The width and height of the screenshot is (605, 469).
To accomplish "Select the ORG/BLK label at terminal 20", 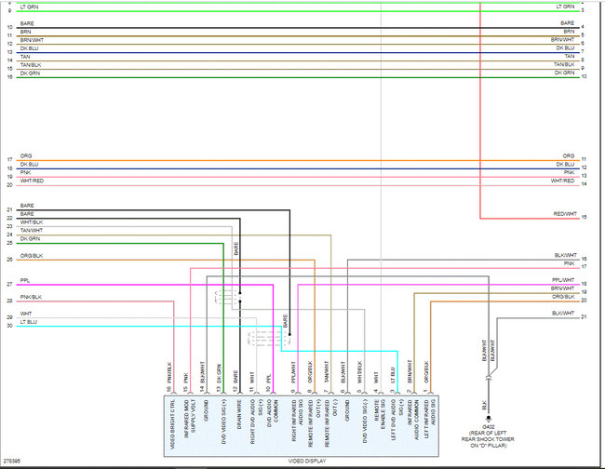I will point(563,297).
